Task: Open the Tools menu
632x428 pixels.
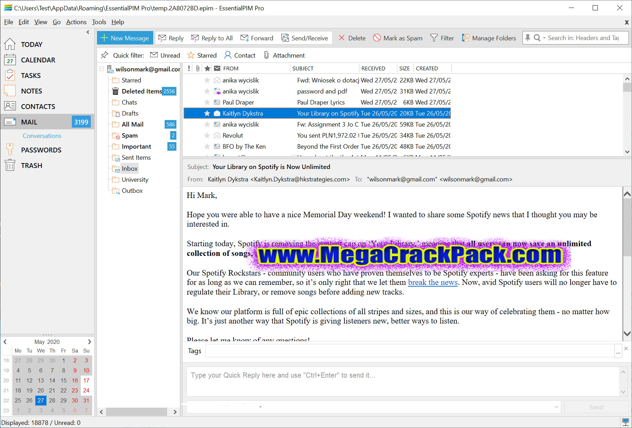Action: [x=99, y=22]
